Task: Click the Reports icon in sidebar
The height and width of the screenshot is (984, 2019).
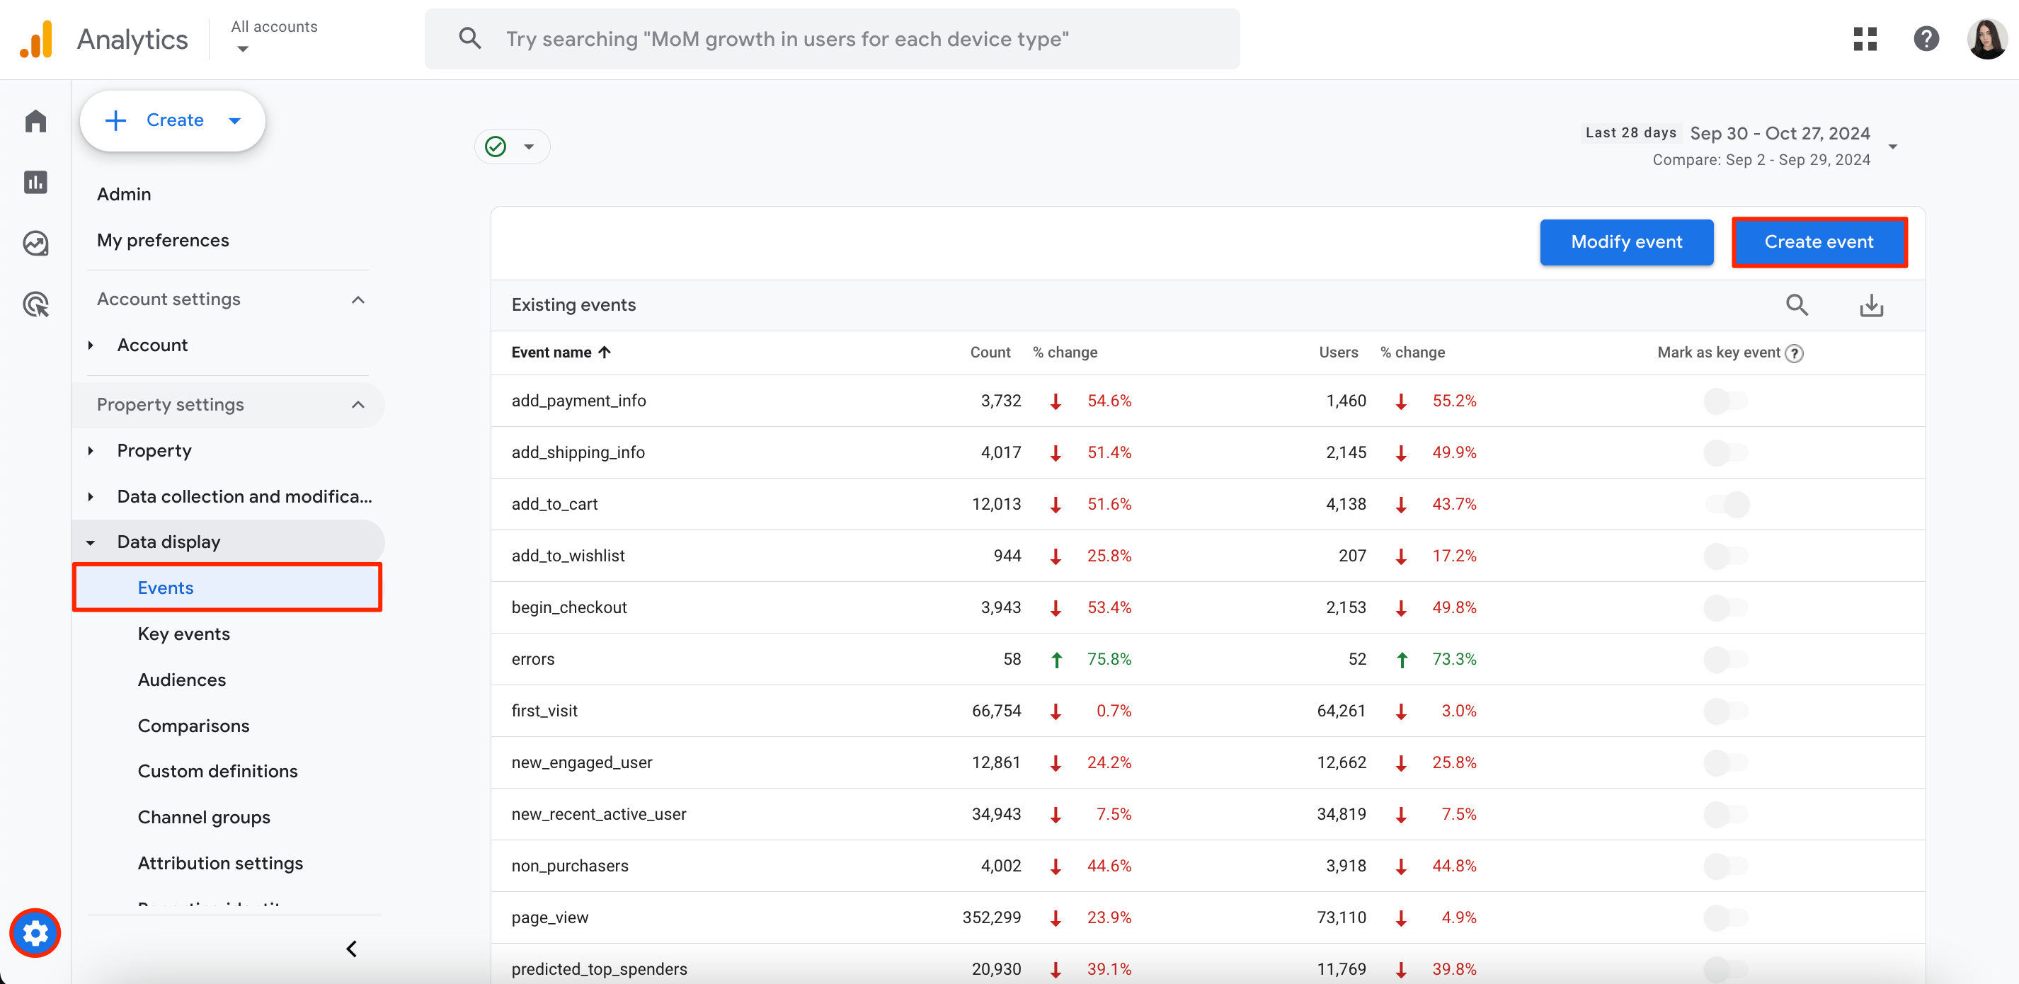Action: point(35,181)
